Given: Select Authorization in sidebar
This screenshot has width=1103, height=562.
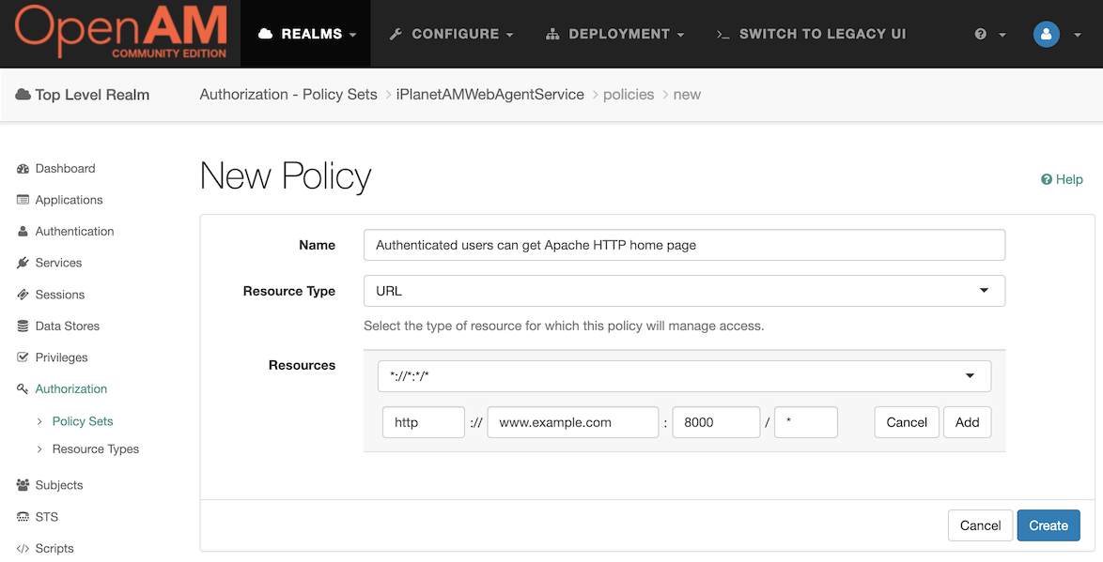Looking at the screenshot, I should tap(71, 388).
